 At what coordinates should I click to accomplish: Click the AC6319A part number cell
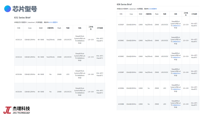click(19, 92)
